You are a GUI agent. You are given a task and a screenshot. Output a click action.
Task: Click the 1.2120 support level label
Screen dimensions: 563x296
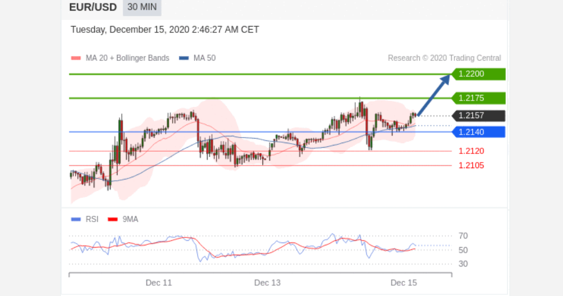pos(471,151)
